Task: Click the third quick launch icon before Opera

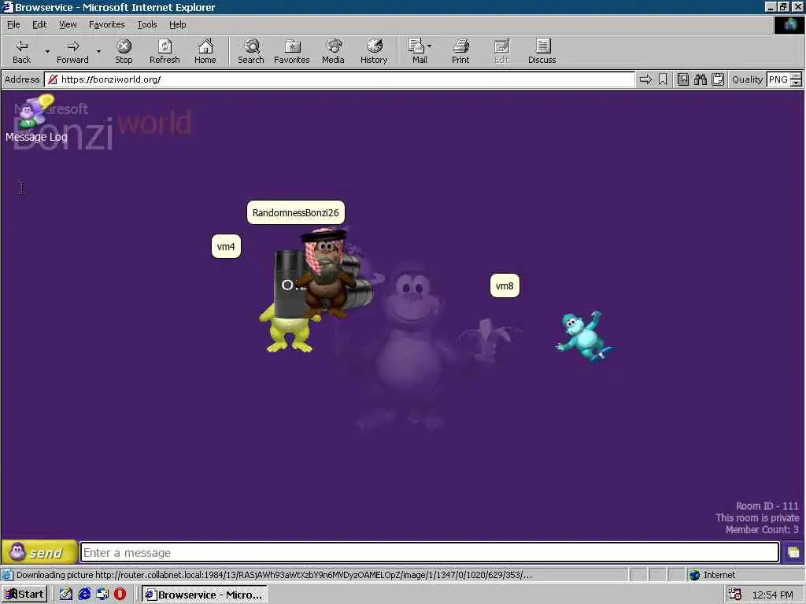Action: coord(102,595)
